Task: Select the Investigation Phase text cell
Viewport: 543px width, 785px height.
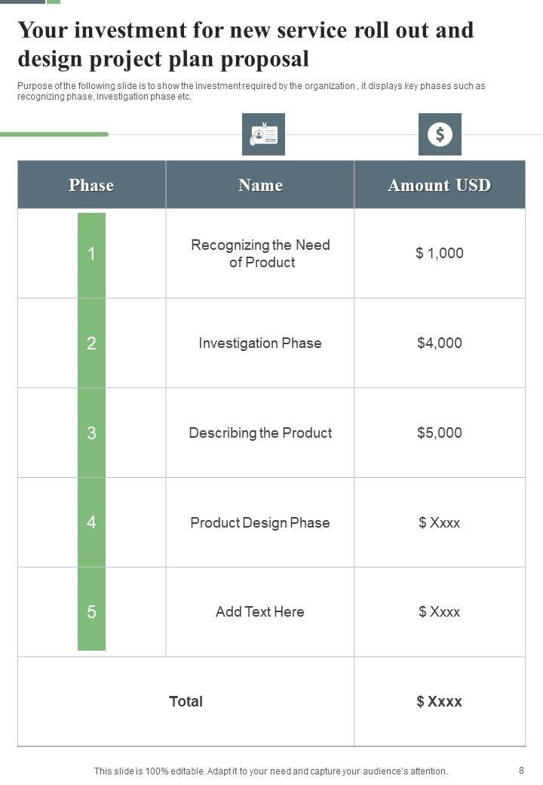Action: pyautogui.click(x=260, y=343)
